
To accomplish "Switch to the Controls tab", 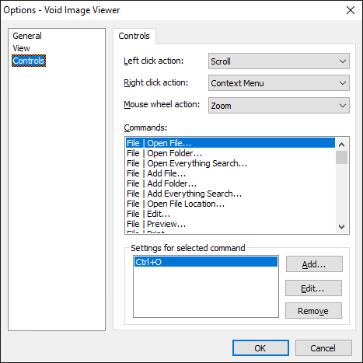I will coord(134,36).
